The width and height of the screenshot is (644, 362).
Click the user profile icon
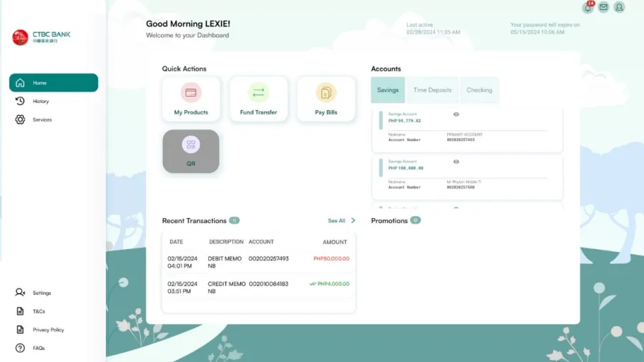pyautogui.click(x=620, y=7)
